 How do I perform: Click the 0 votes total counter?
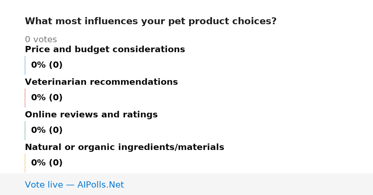(x=41, y=40)
